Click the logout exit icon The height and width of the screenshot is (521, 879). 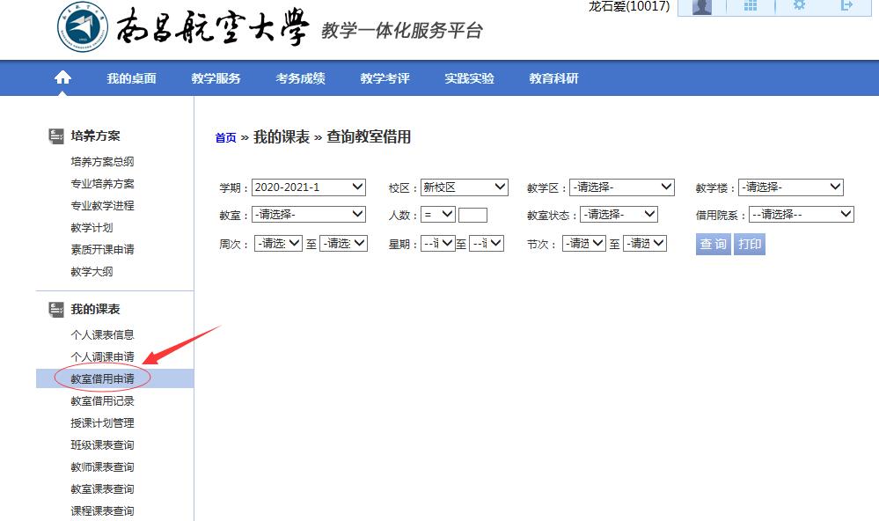(846, 5)
